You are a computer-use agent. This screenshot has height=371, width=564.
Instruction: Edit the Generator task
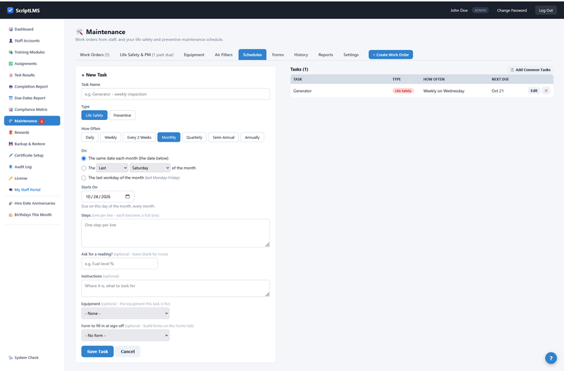pos(534,91)
